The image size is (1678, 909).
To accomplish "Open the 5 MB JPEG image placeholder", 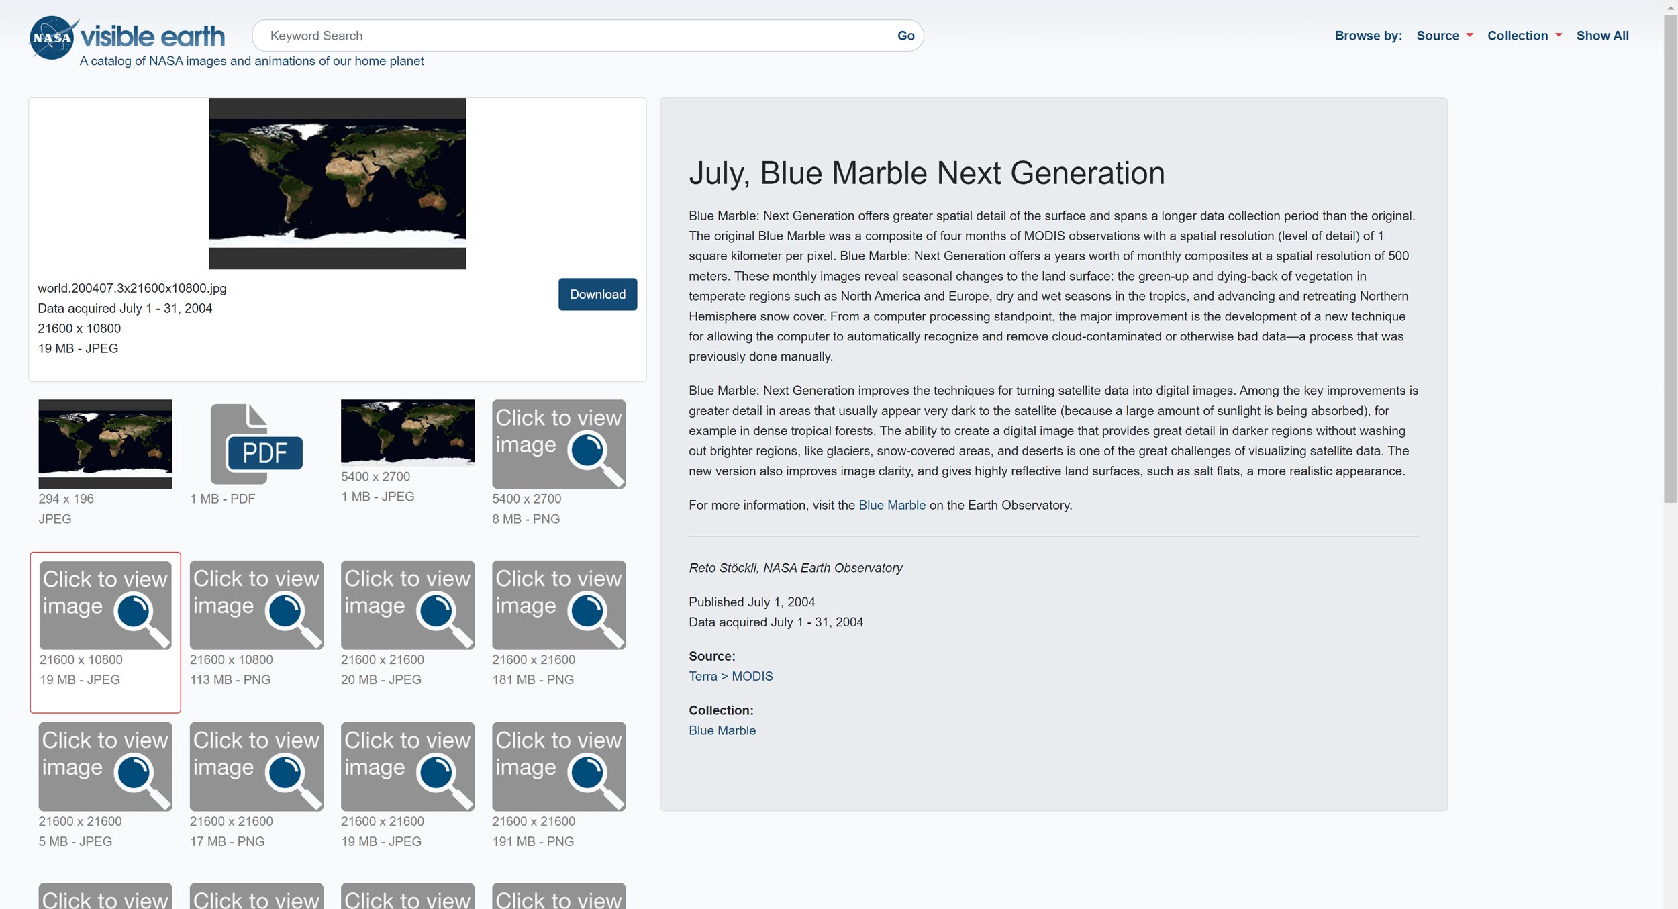I will [105, 767].
